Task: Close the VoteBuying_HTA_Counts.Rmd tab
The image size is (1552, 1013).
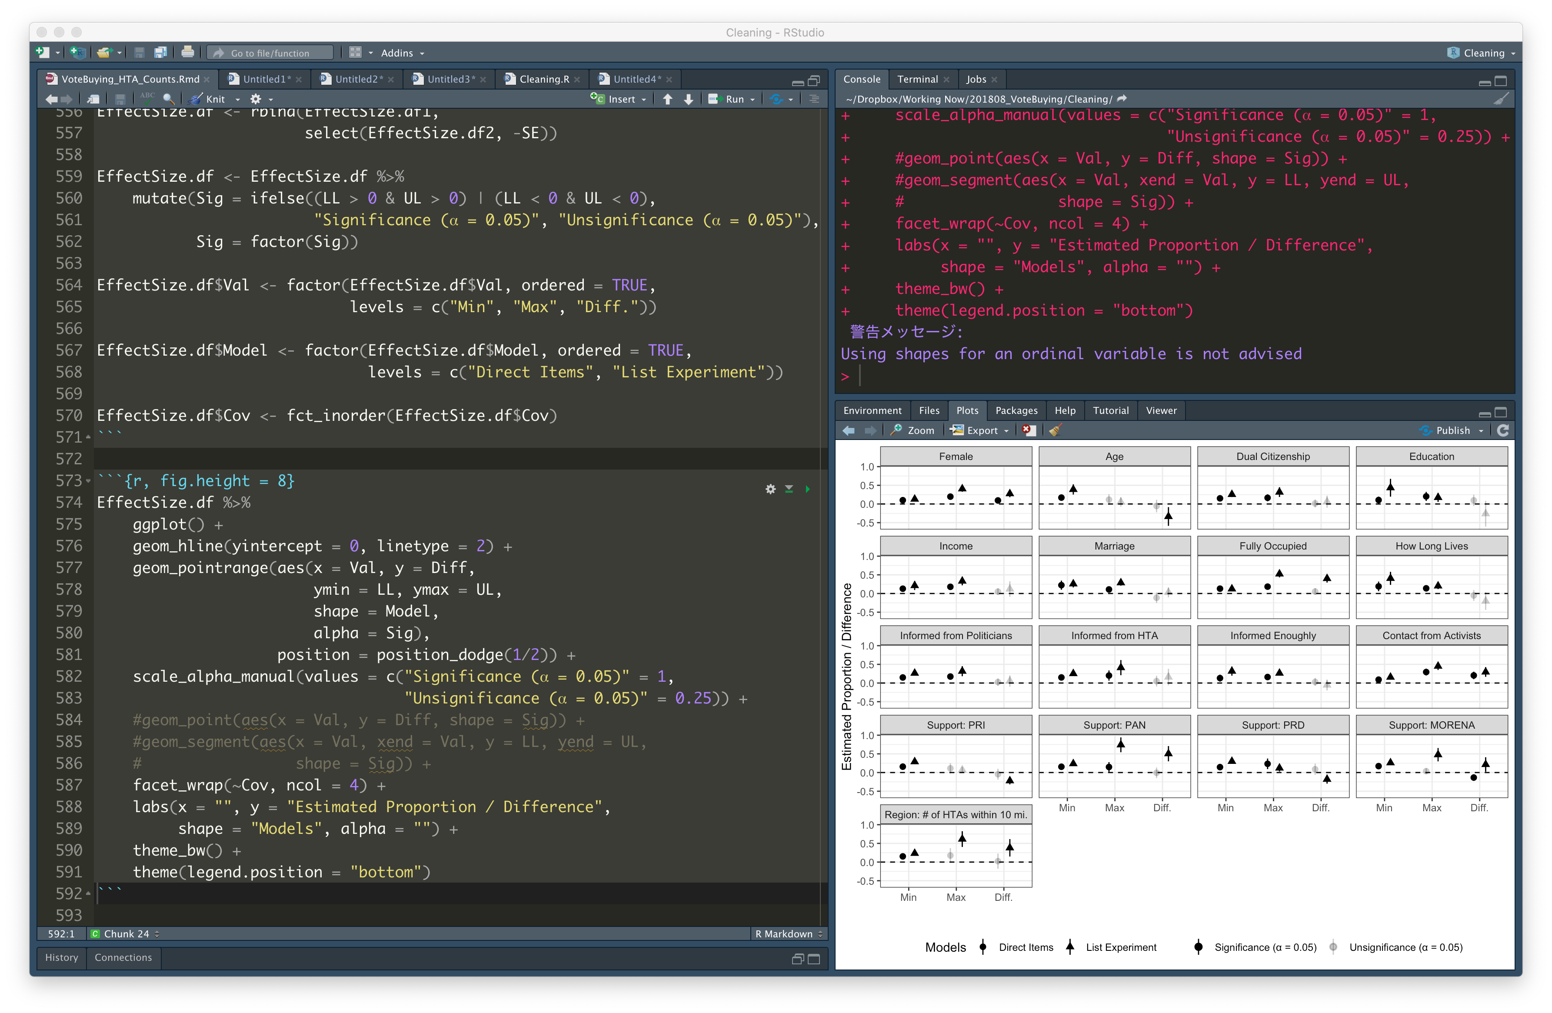Action: 207,80
